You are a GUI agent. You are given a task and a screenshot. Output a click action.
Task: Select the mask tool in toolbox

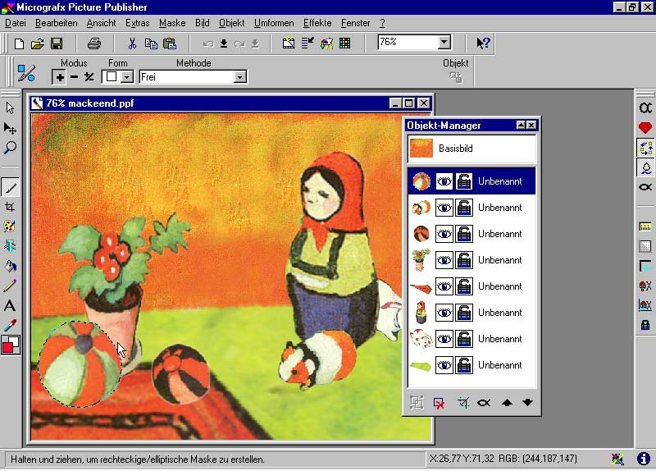[x=10, y=187]
